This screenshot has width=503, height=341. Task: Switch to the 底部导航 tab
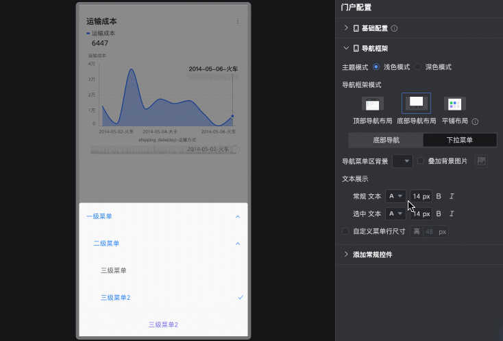[386, 140]
